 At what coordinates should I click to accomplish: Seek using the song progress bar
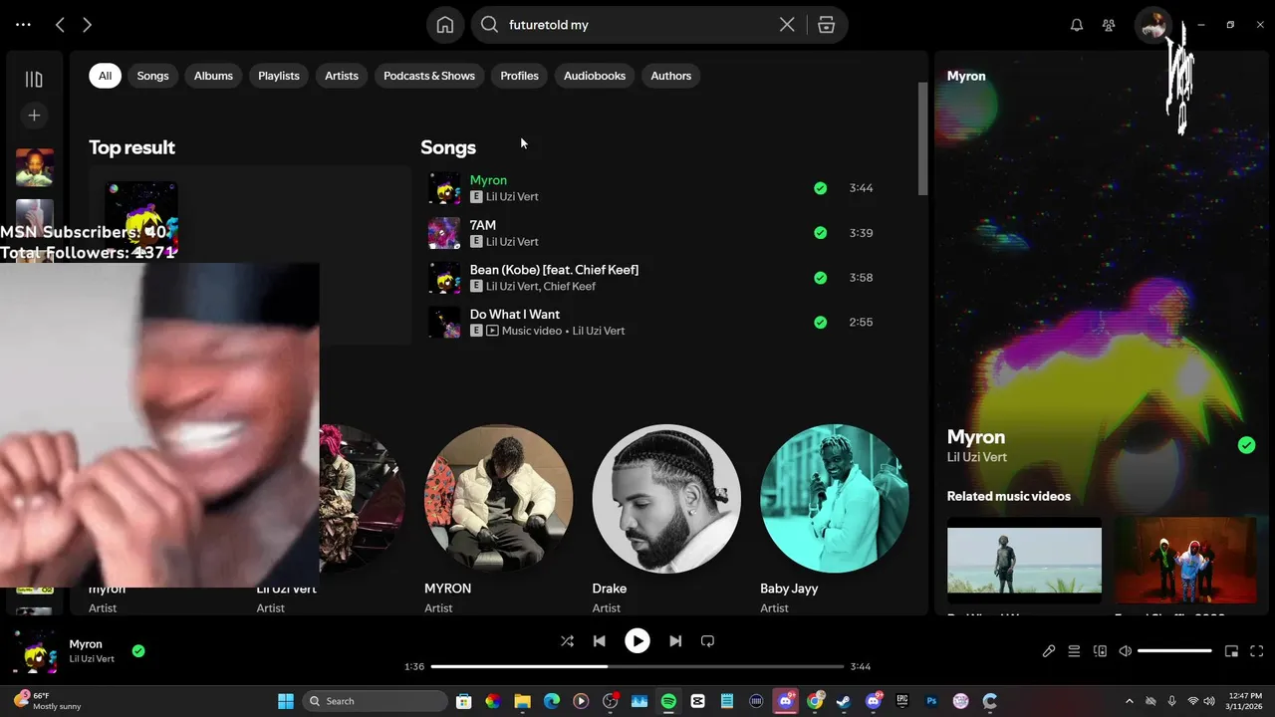click(x=637, y=666)
